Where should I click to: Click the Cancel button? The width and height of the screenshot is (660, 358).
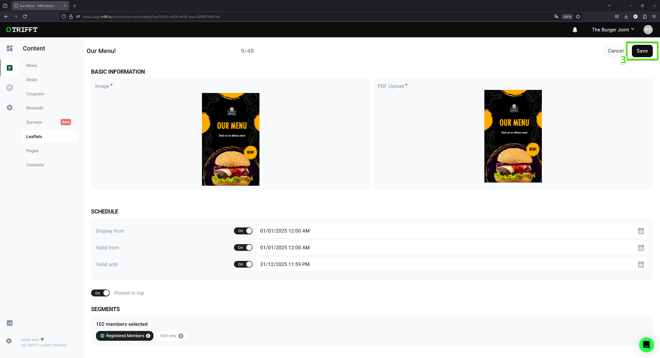(615, 51)
